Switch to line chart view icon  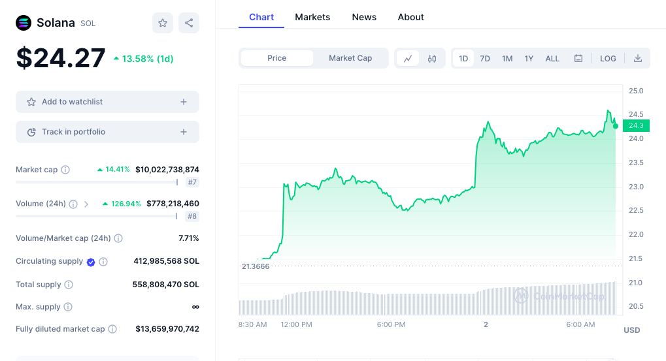[x=408, y=59]
